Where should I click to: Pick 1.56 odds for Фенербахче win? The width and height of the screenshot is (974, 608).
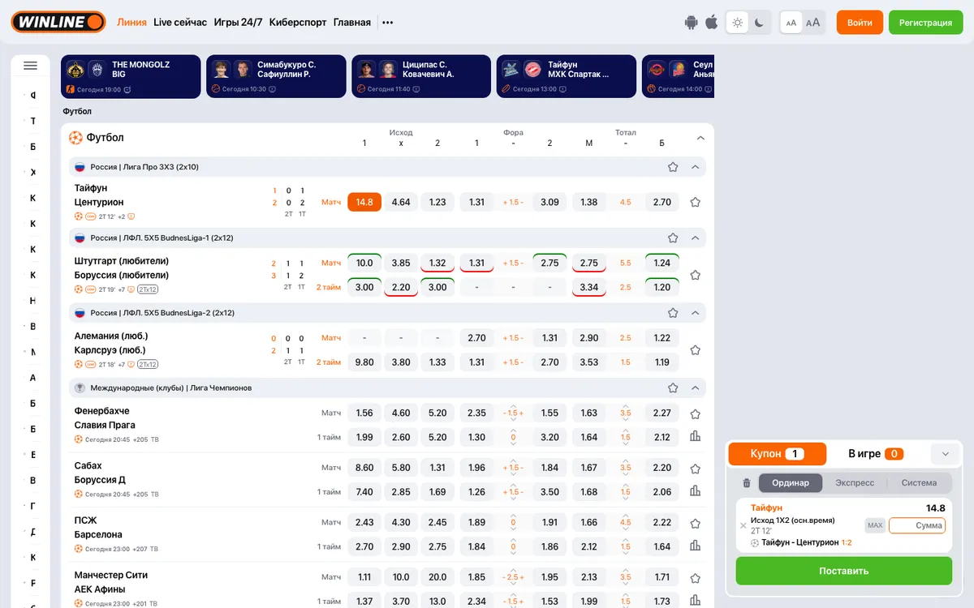(x=364, y=413)
